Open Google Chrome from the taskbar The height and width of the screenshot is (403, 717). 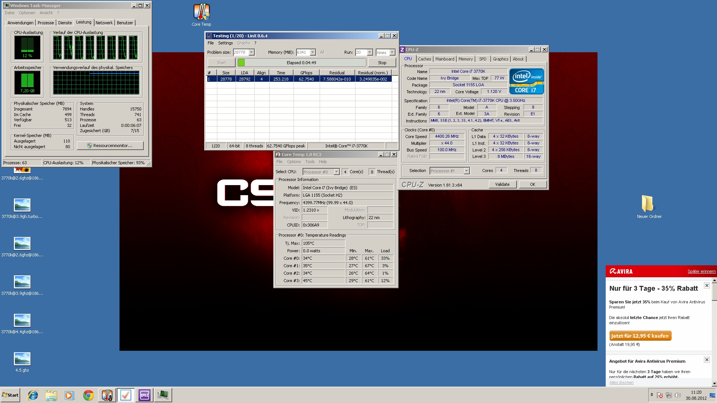(89, 395)
